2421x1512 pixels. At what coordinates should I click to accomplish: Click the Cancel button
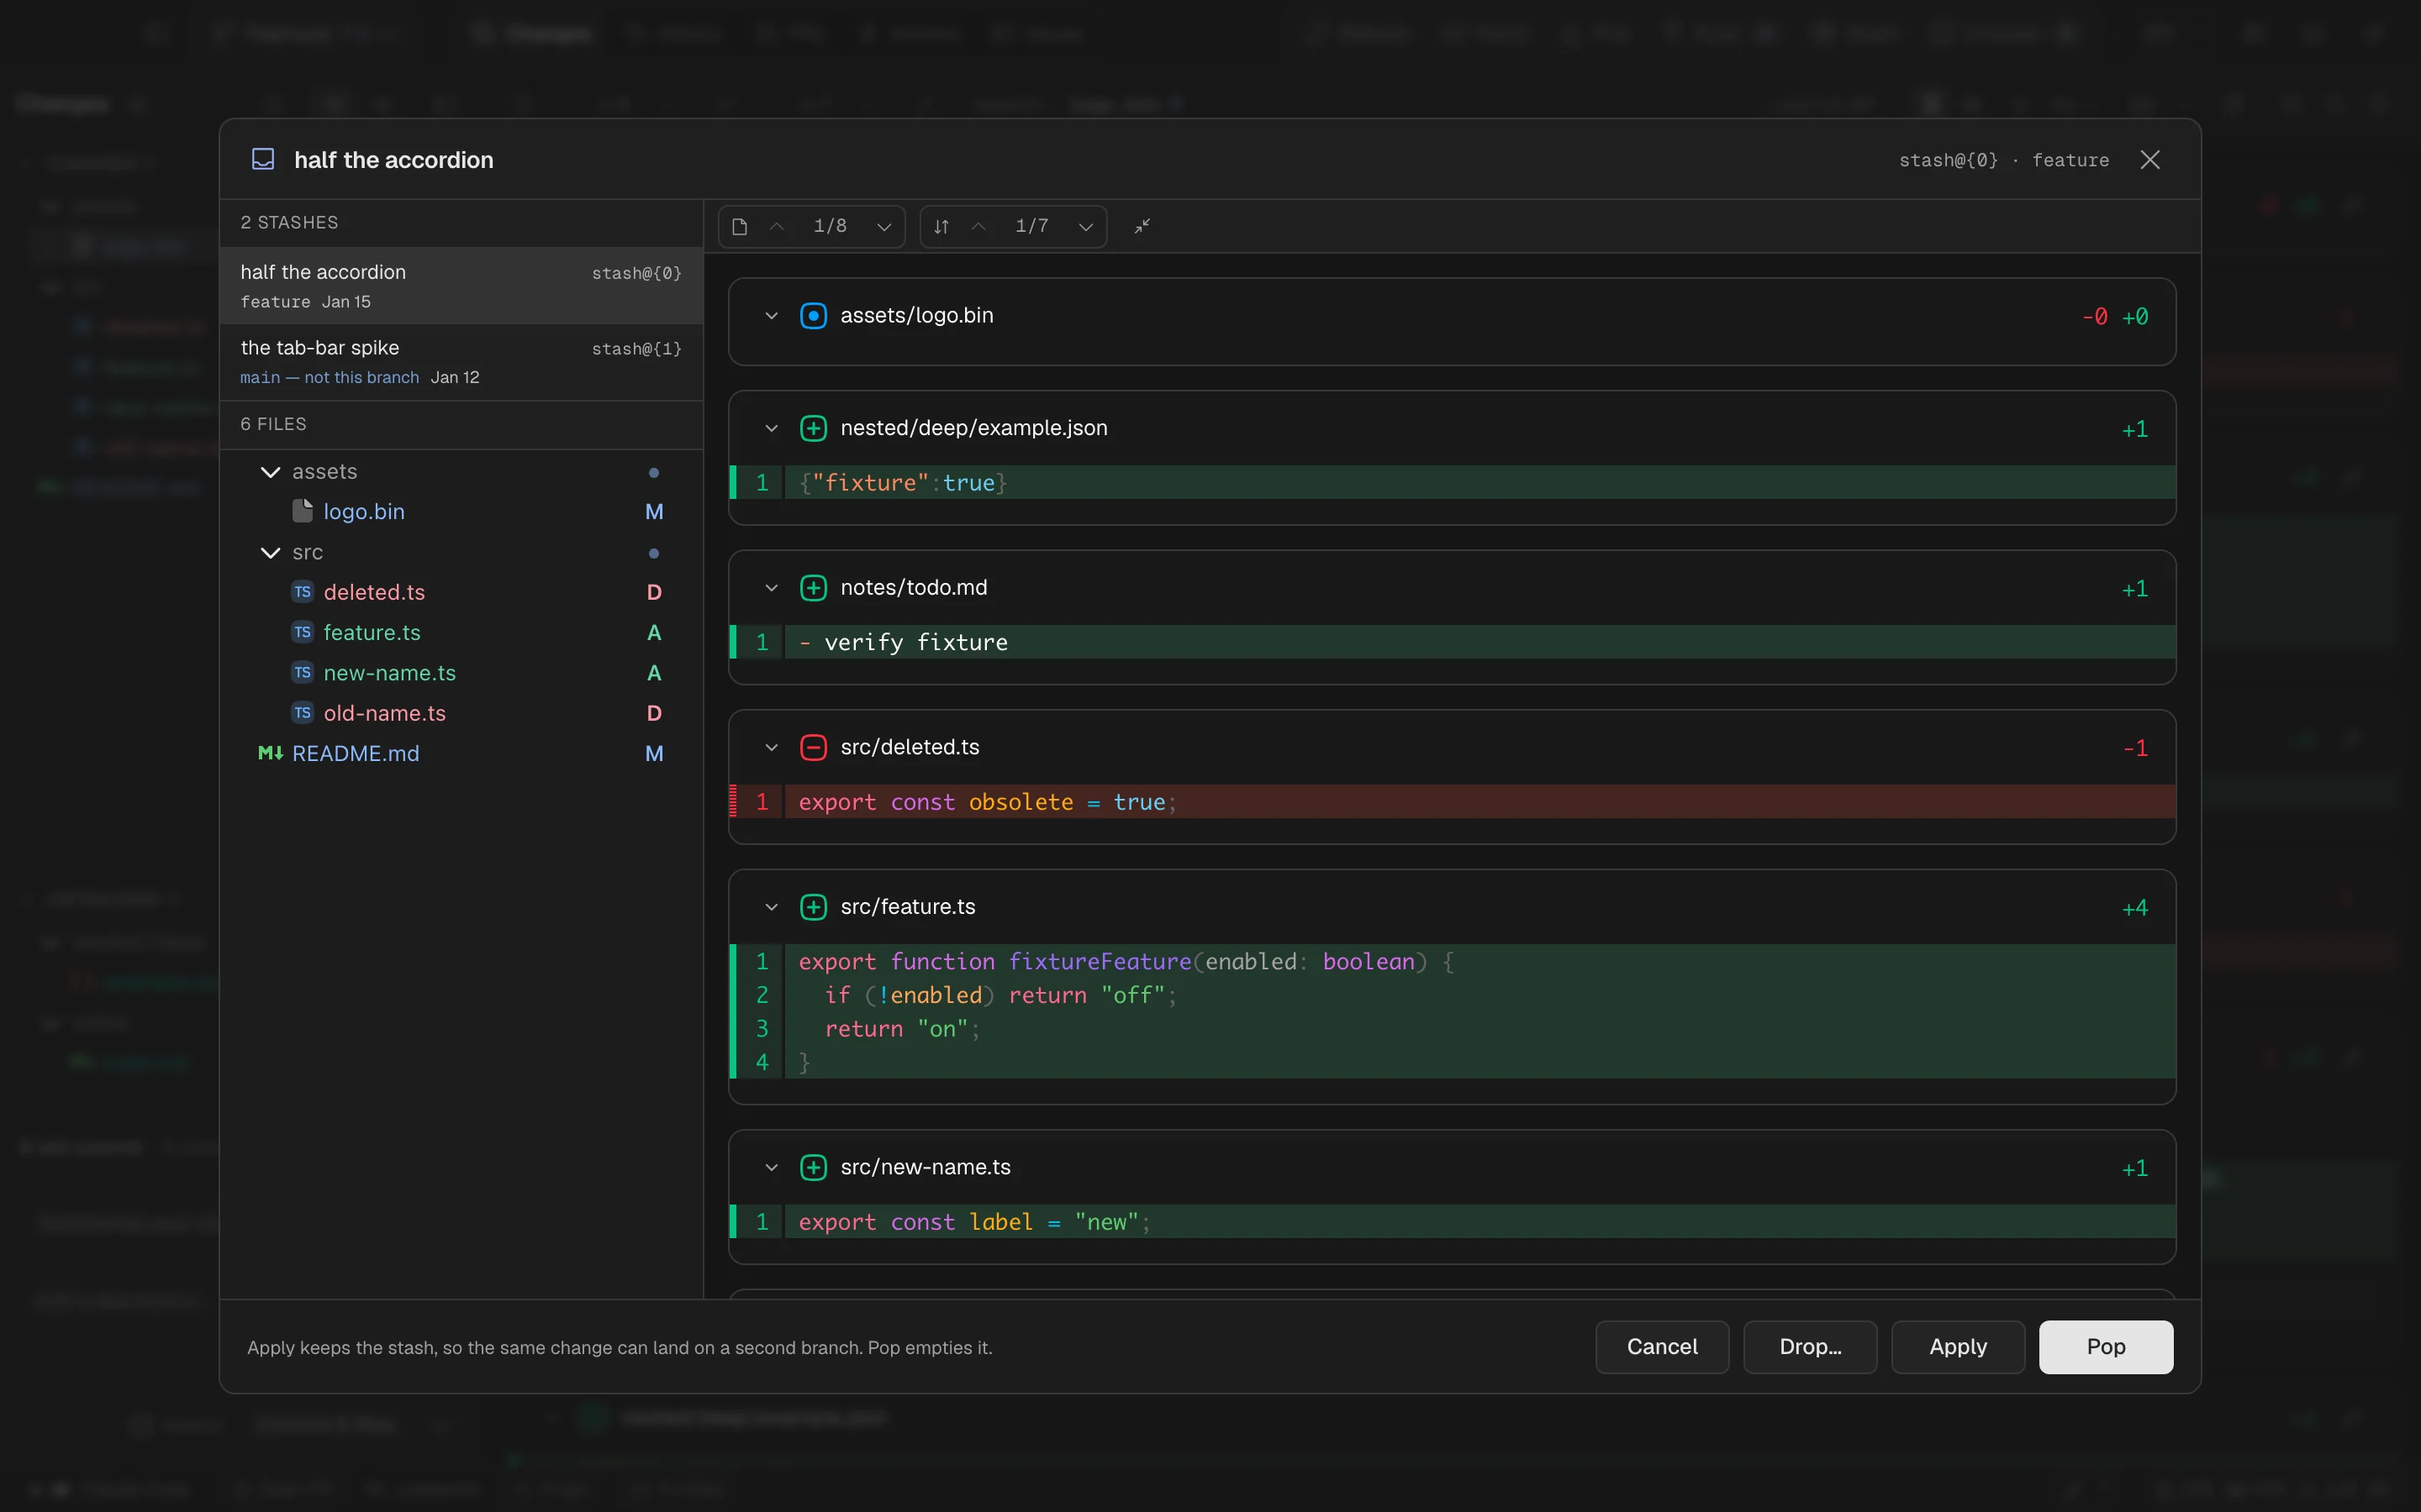pos(1662,1347)
